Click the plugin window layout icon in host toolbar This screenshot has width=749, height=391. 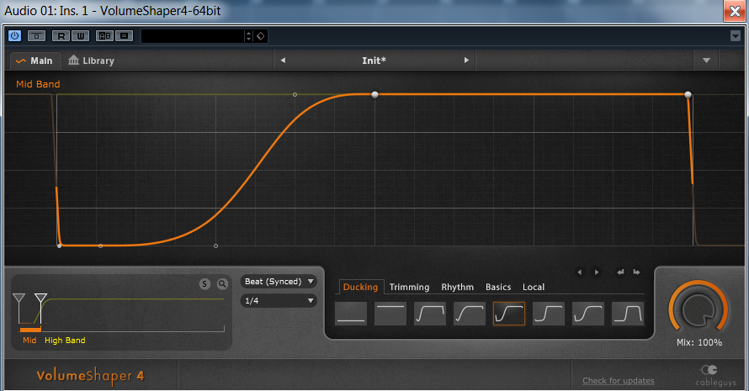[x=37, y=36]
